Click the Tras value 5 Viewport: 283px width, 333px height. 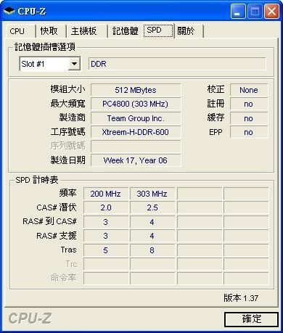106,250
